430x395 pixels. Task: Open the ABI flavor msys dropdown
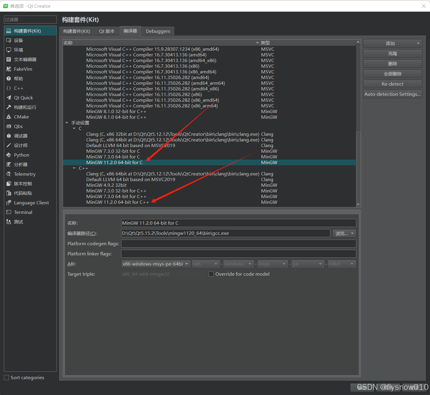click(273, 264)
